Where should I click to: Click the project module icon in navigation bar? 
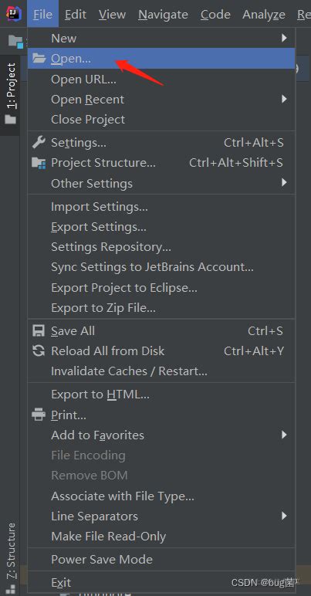pyautogui.click(x=15, y=41)
